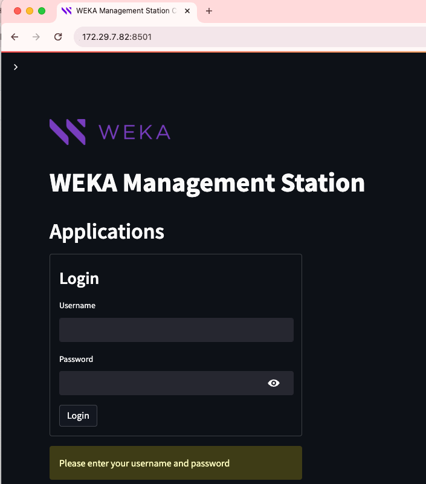This screenshot has height=484, width=426.
Task: Go back with the browser back arrow
Action: point(15,37)
